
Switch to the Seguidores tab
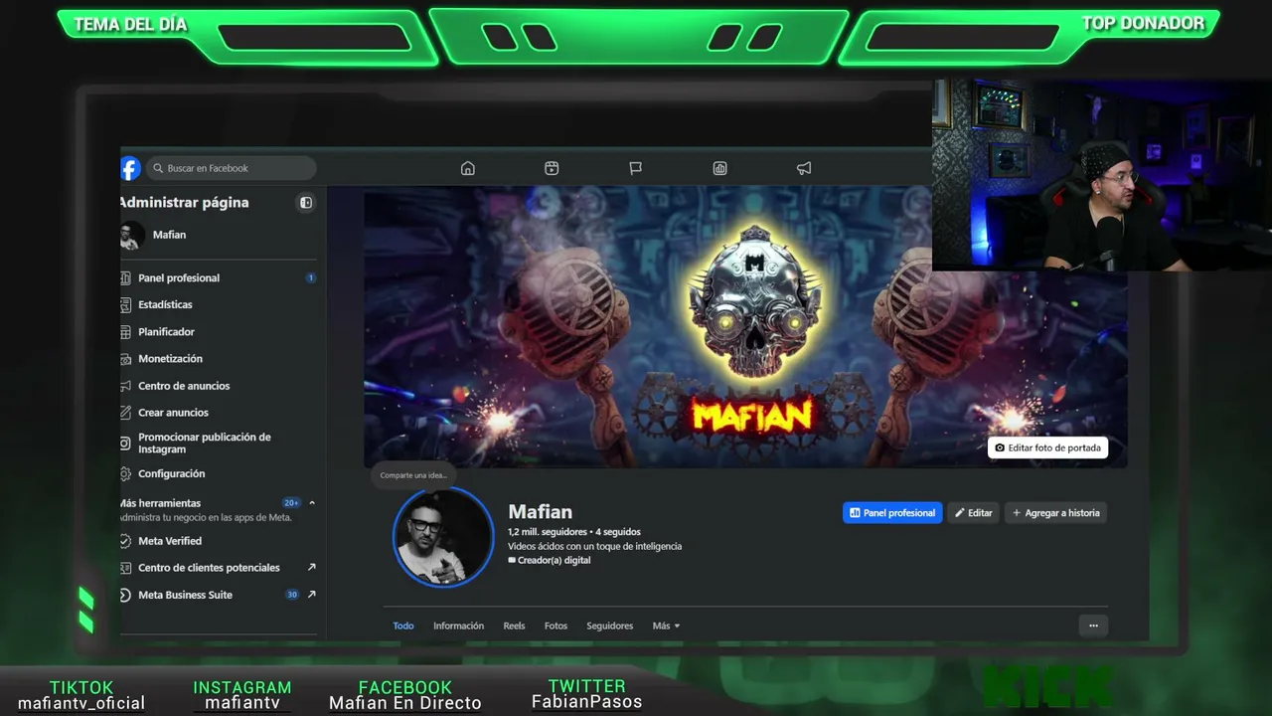609,626
